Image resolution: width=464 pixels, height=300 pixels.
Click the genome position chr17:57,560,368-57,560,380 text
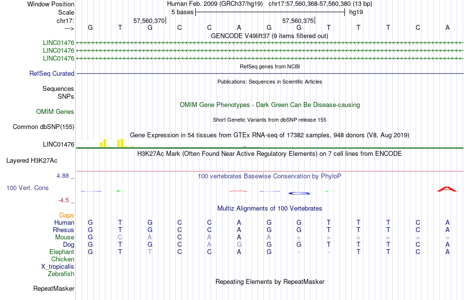pos(320,4)
